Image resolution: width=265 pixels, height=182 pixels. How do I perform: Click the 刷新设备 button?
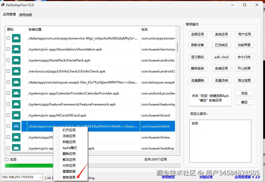click(x=198, y=45)
